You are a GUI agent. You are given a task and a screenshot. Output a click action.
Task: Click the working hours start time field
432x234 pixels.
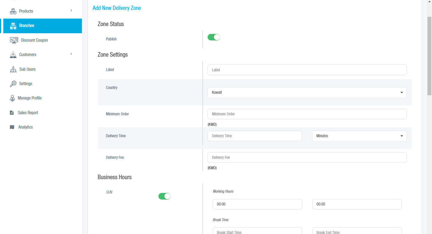pos(257,204)
